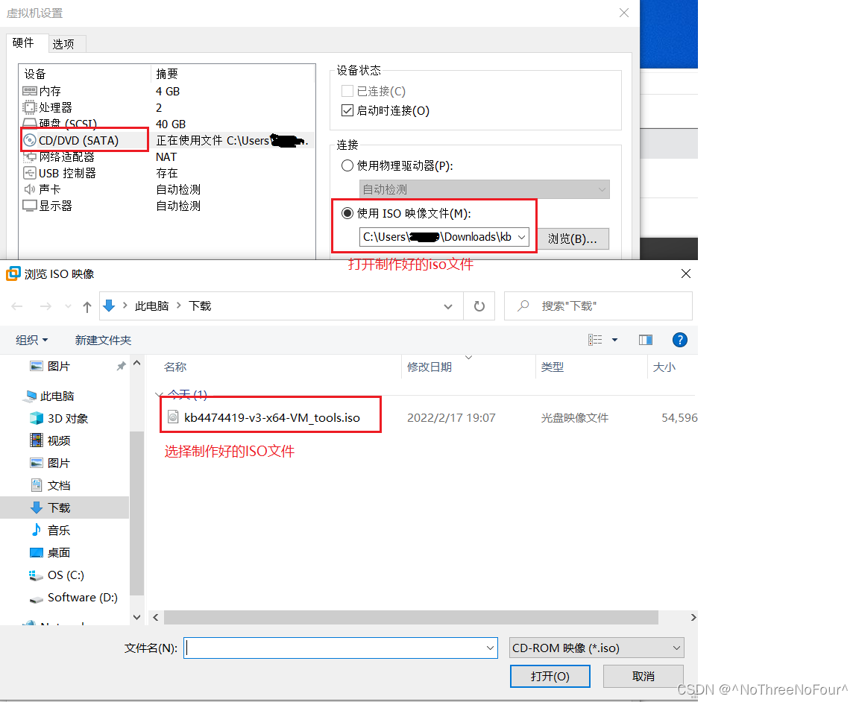Select the 内存 memory device icon
Viewport: 859px width, 702px height.
pos(30,91)
